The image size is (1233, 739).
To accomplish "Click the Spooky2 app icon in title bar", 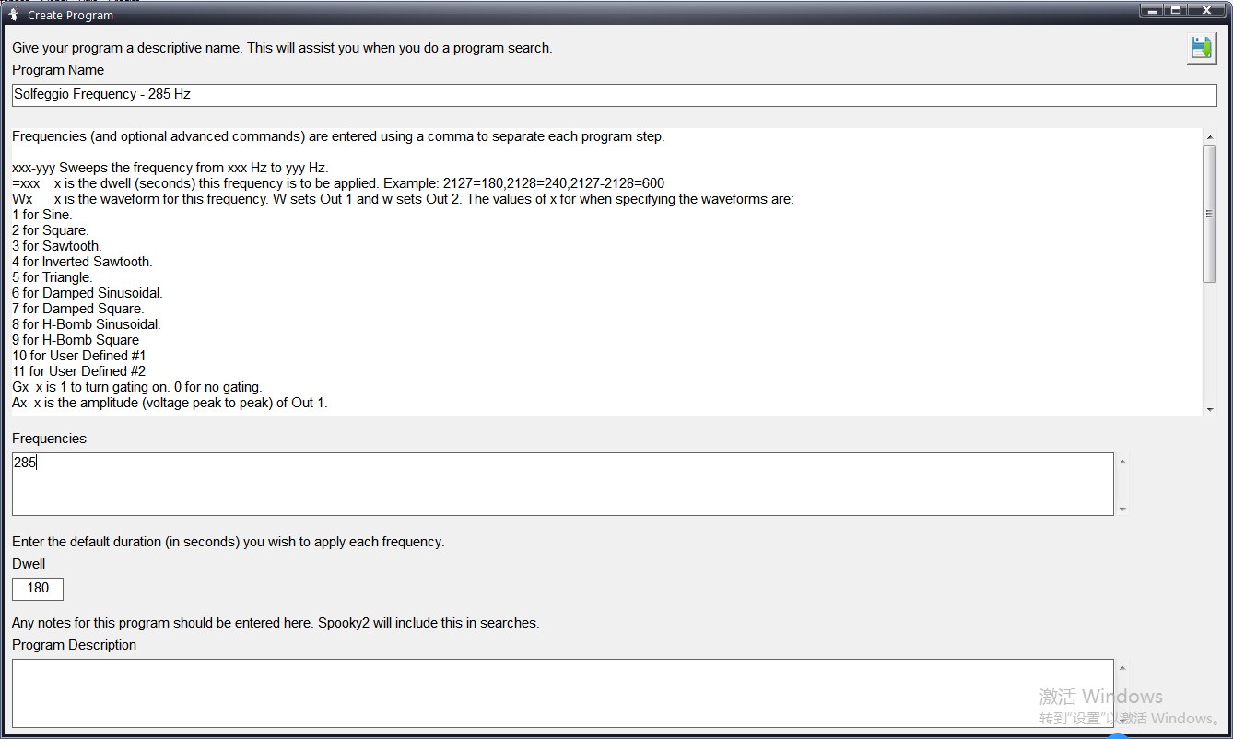I will (14, 14).
